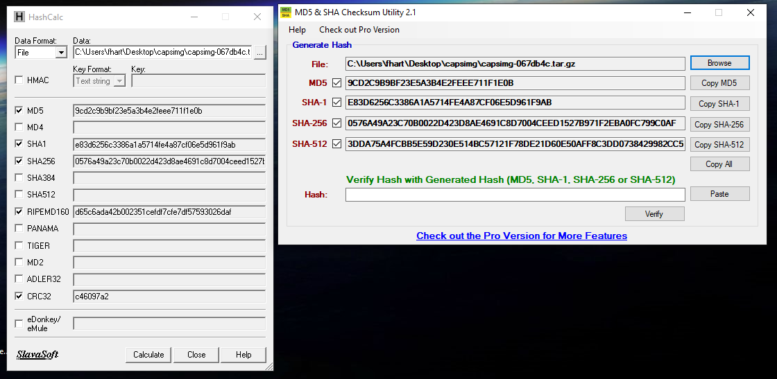This screenshot has height=379, width=777.
Task: Follow the Pro Version features link
Action: tap(521, 236)
